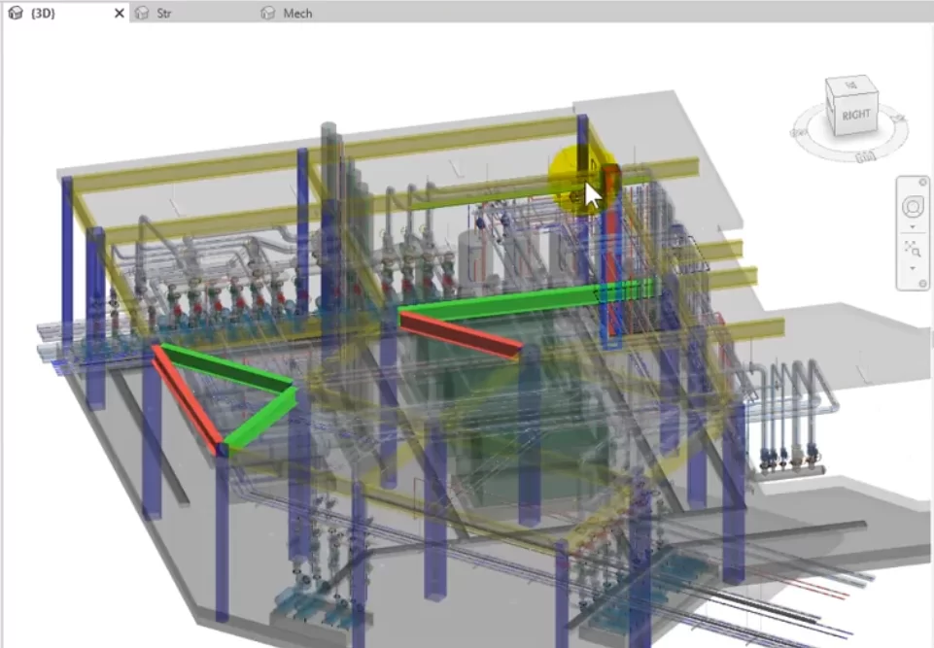The width and height of the screenshot is (934, 648).
Task: Click the house icon on the Mech tab
Action: [x=267, y=14]
